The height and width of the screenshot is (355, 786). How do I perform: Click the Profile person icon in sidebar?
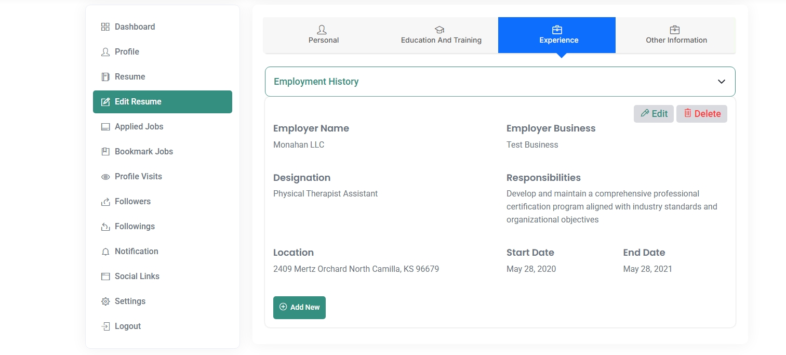pyautogui.click(x=105, y=51)
